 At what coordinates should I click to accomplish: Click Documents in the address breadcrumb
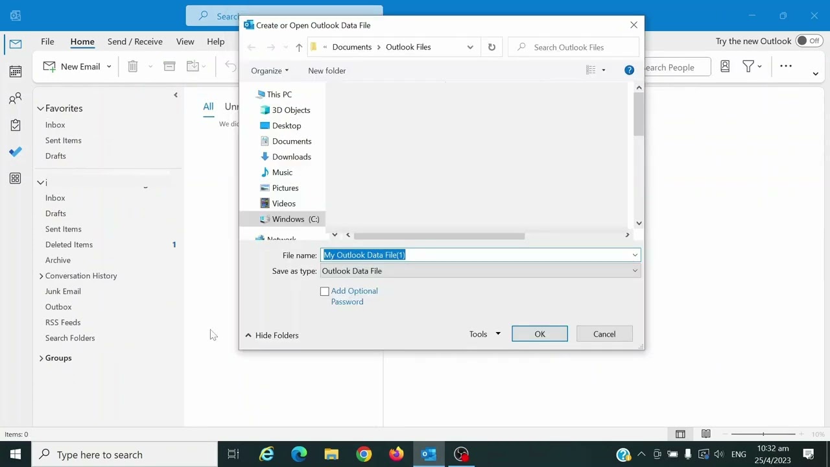tap(352, 47)
